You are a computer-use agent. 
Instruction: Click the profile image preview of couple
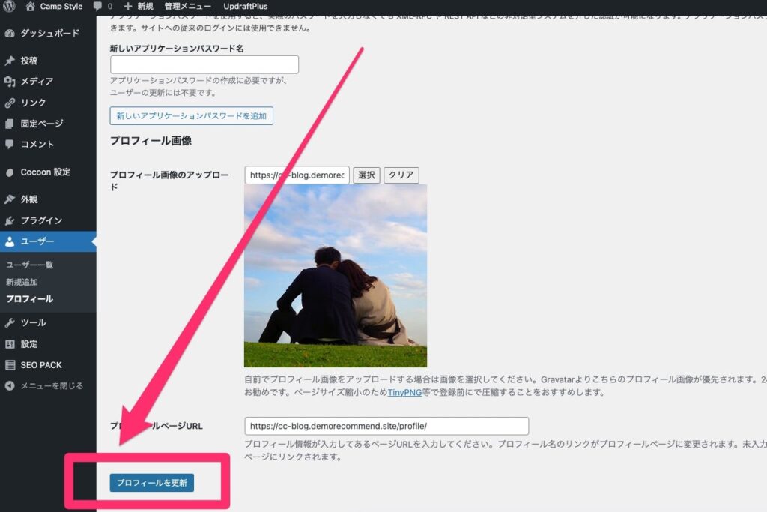[x=336, y=276]
